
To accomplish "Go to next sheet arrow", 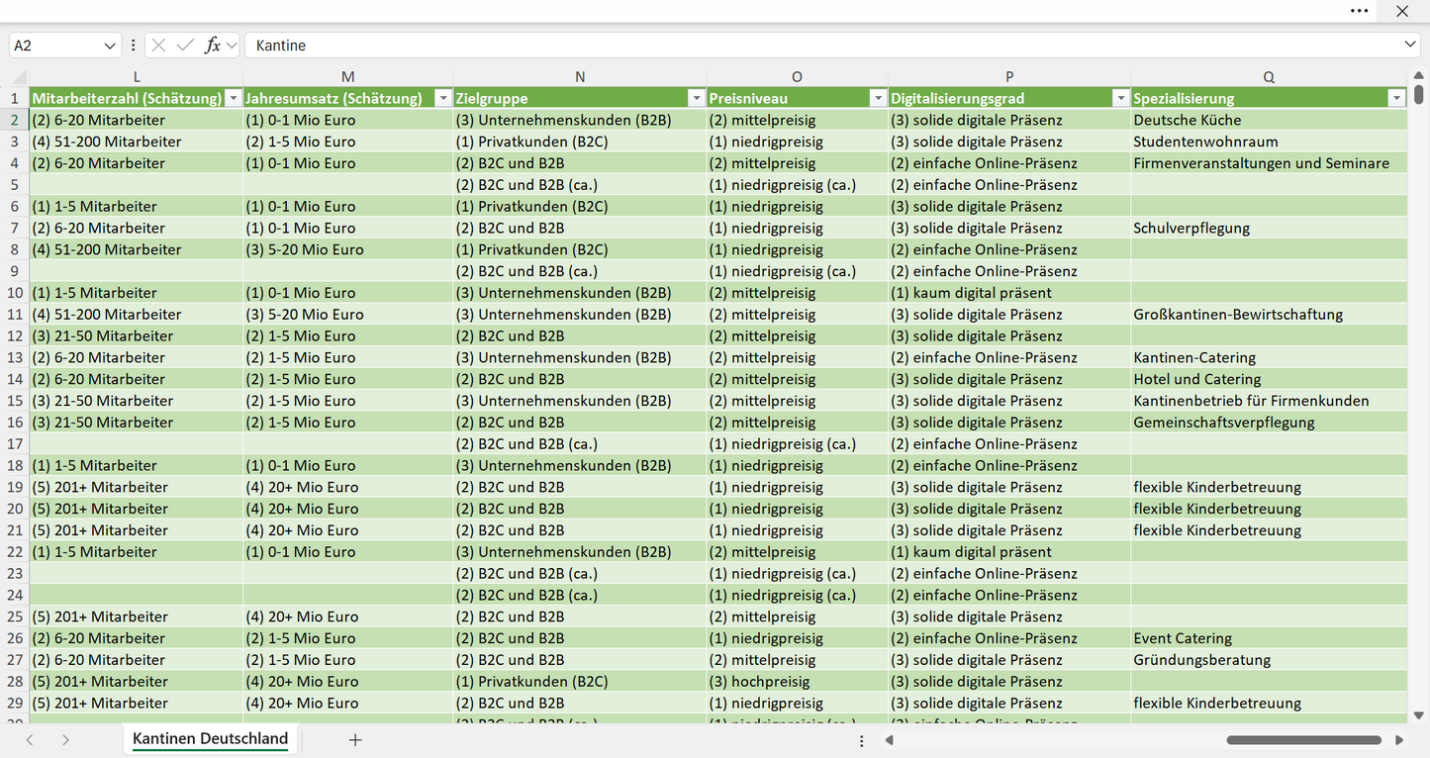I will (65, 740).
